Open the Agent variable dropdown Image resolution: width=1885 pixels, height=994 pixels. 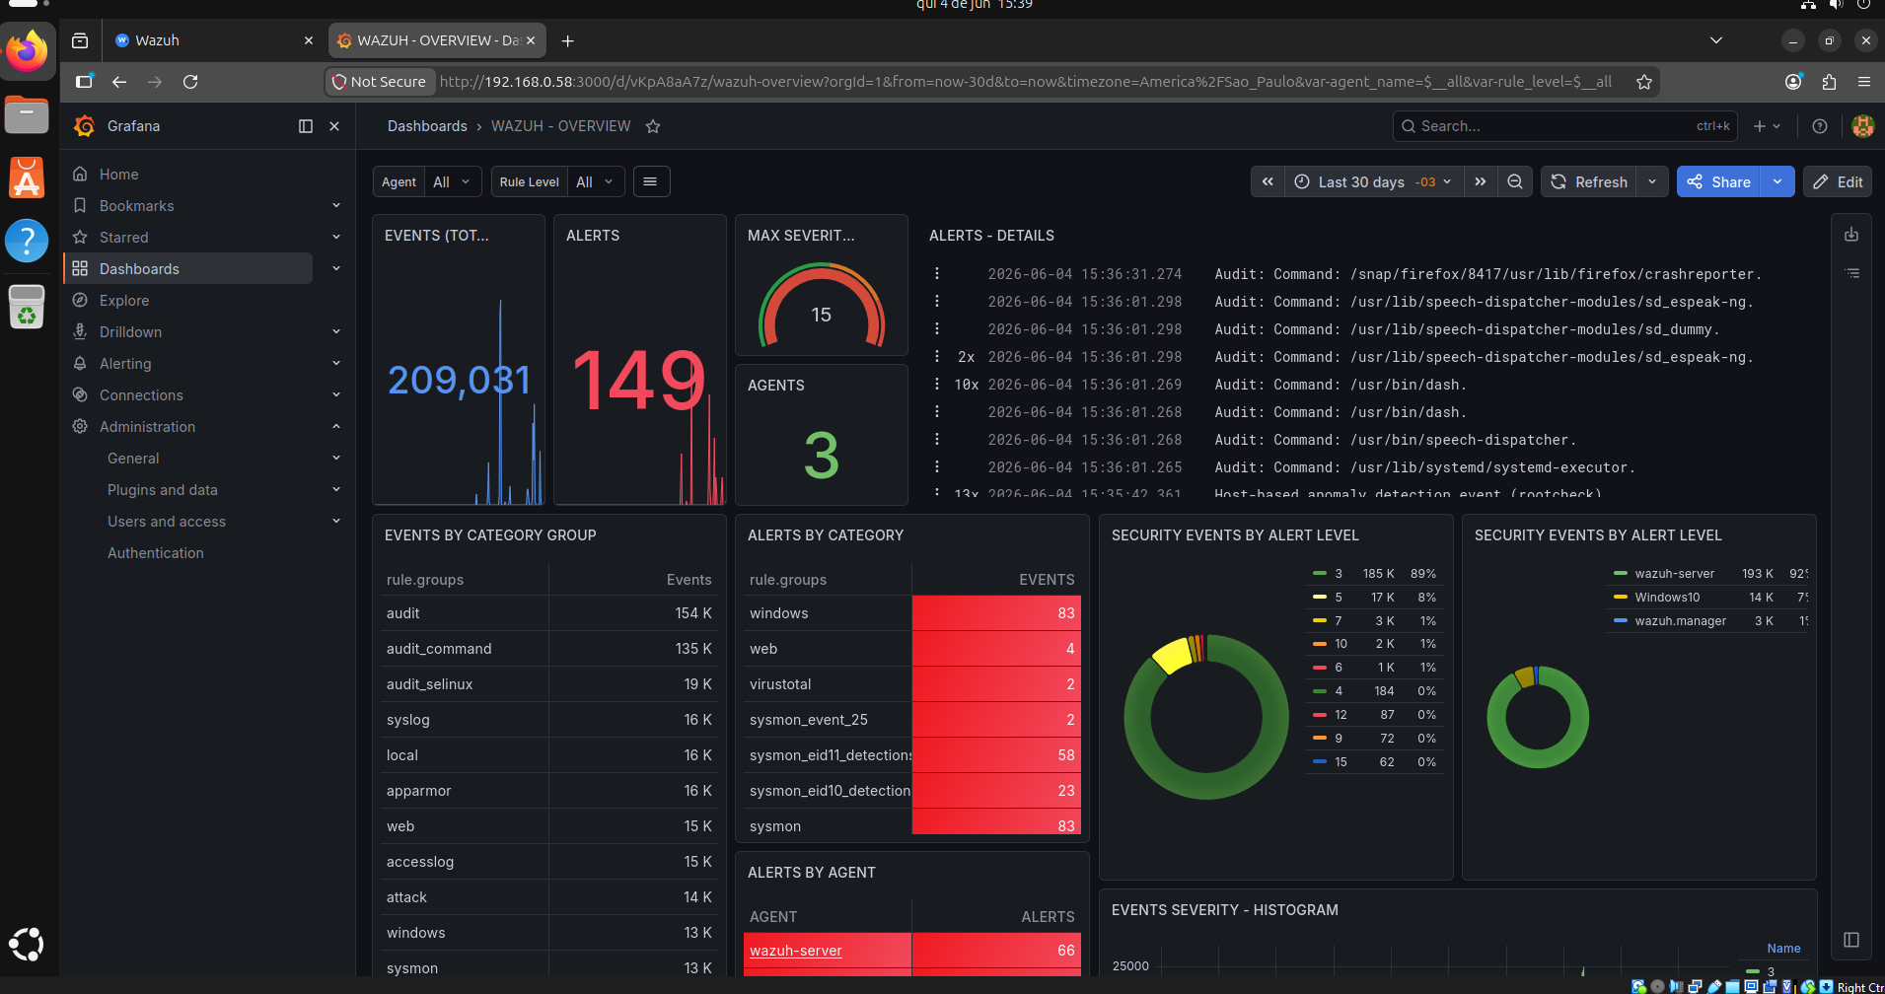tap(453, 181)
